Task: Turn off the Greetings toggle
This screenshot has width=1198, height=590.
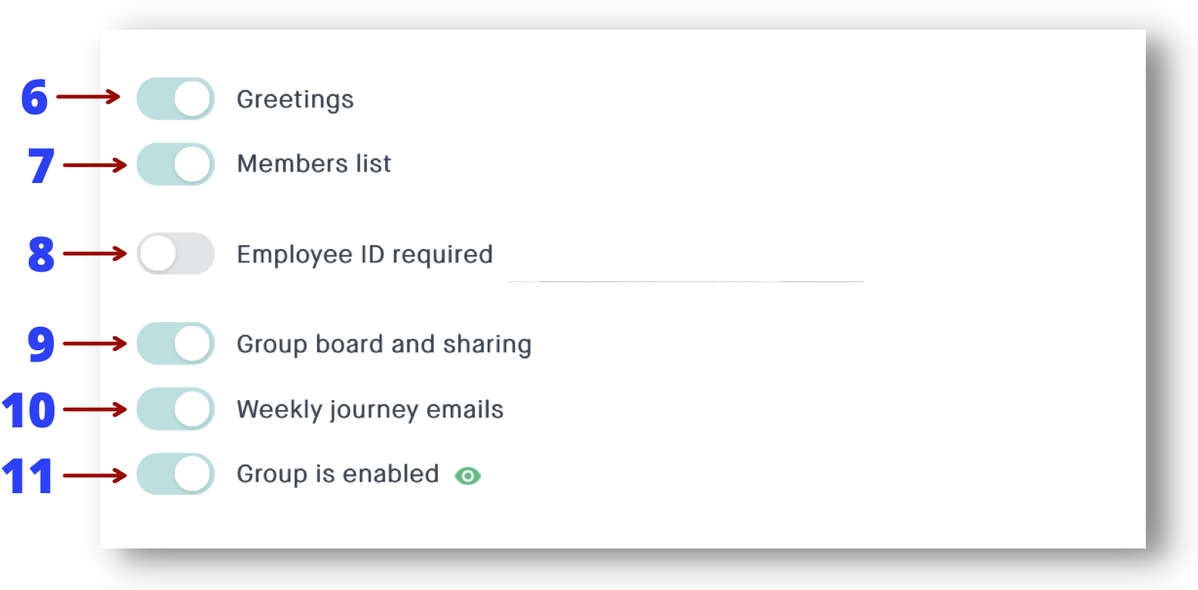Action: (175, 99)
